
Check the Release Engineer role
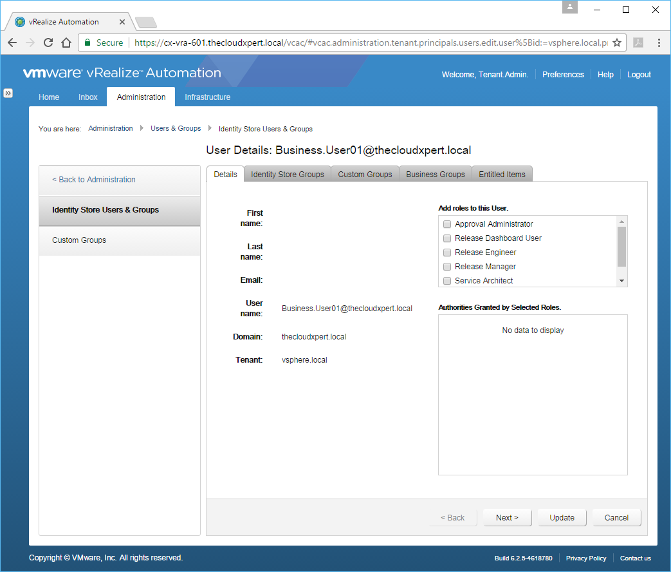[x=447, y=253]
